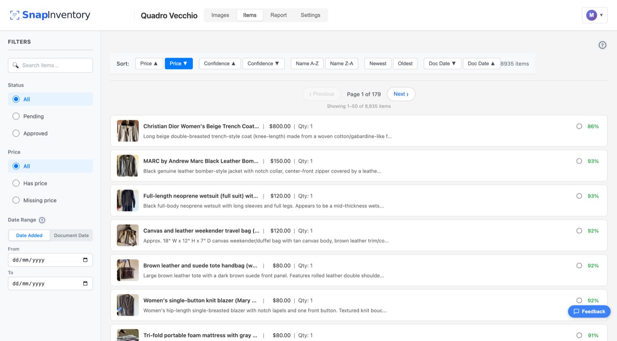Go to the Next page

point(401,94)
